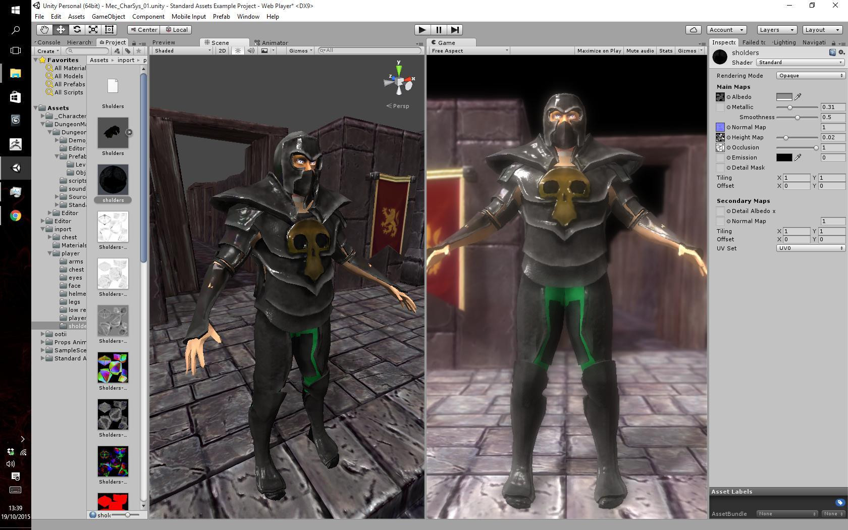Image resolution: width=848 pixels, height=530 pixels.
Task: Select the Rect transform tool
Action: point(109,30)
